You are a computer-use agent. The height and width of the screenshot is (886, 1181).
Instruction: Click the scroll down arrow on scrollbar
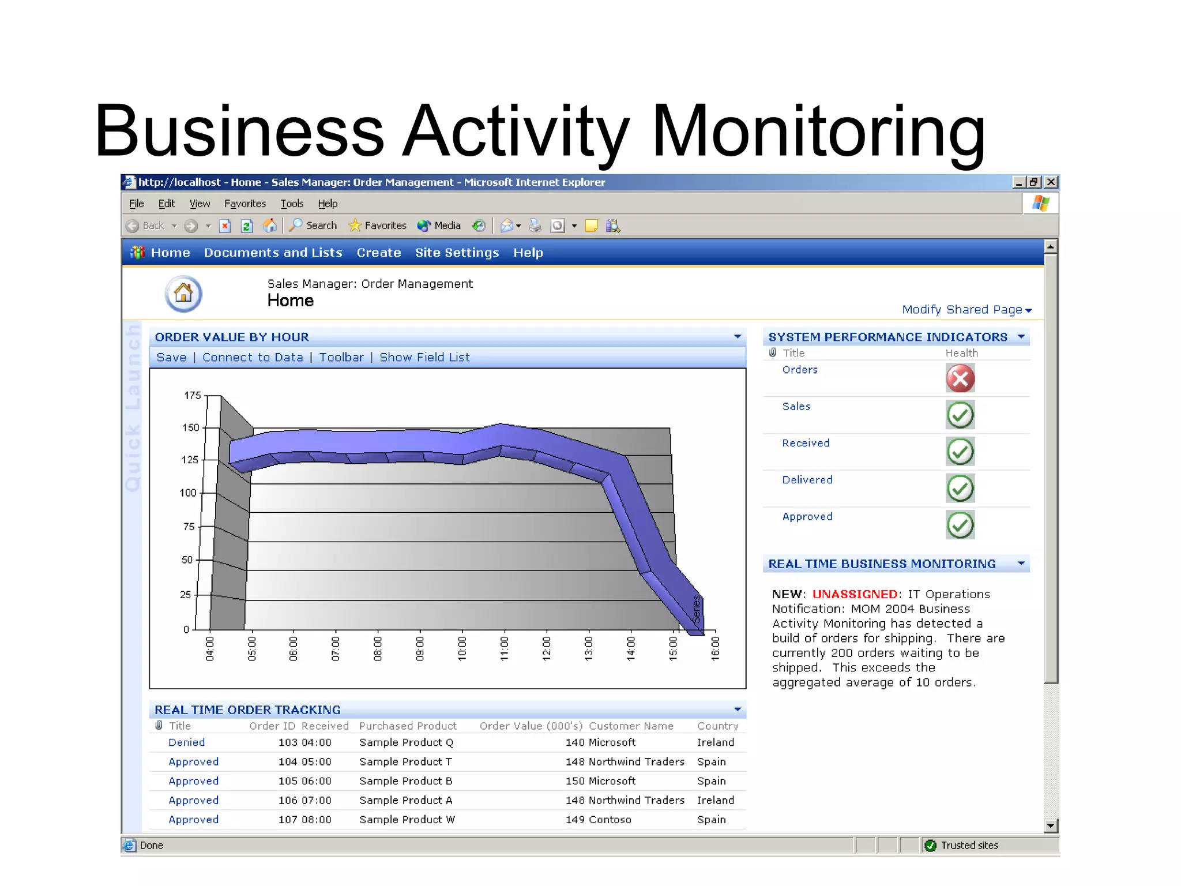[x=1051, y=825]
